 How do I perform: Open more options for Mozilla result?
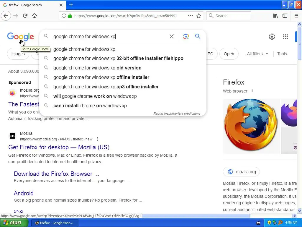pos(97,139)
